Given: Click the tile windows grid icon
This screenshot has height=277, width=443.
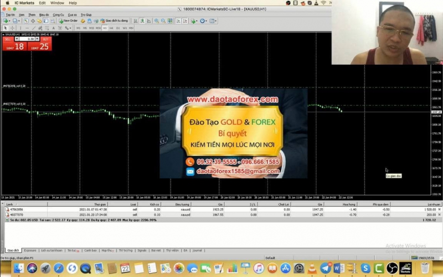Looking at the screenshot, I should [170, 21].
